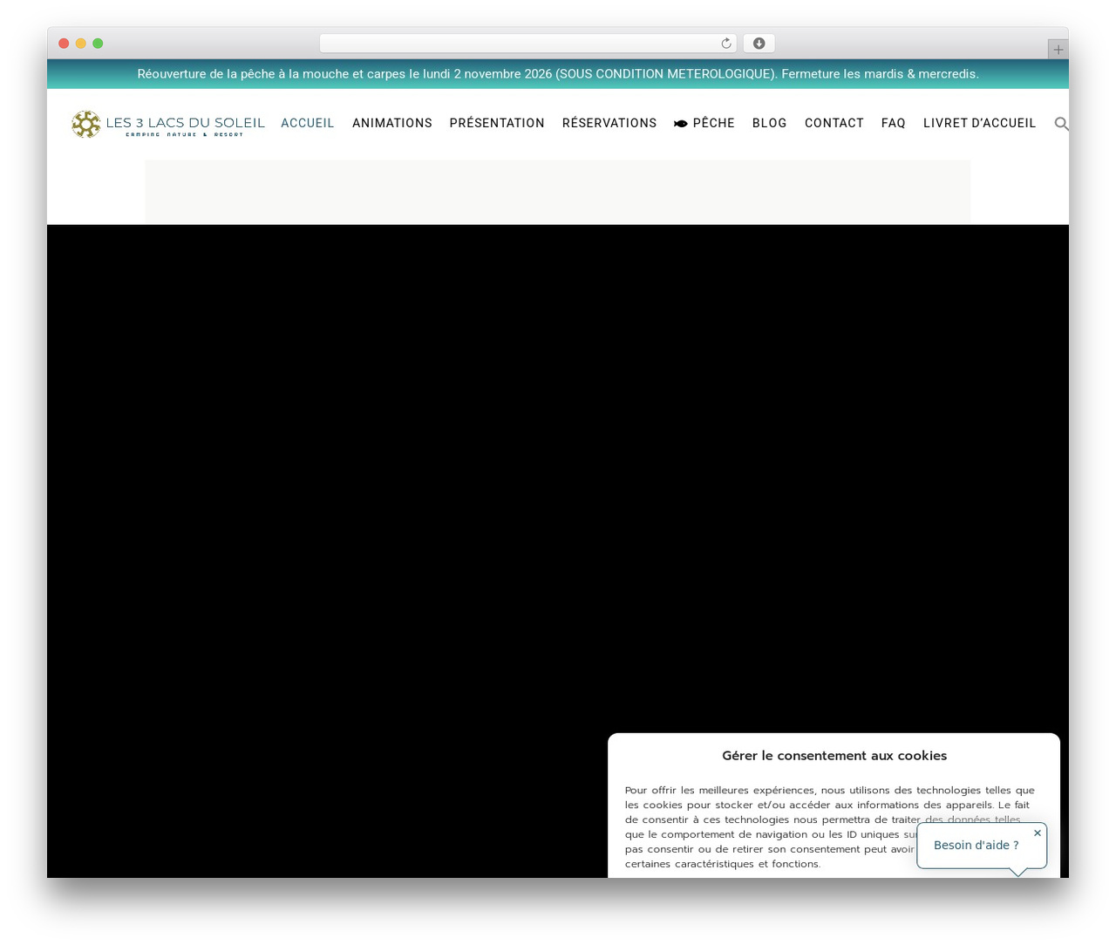Open the Pêche menu item
Image resolution: width=1116 pixels, height=945 pixels.
704,123
